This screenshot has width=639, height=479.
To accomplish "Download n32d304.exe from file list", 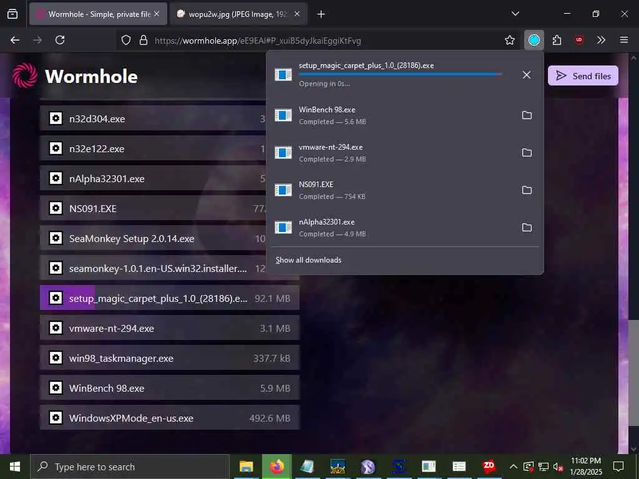I will coord(153,119).
